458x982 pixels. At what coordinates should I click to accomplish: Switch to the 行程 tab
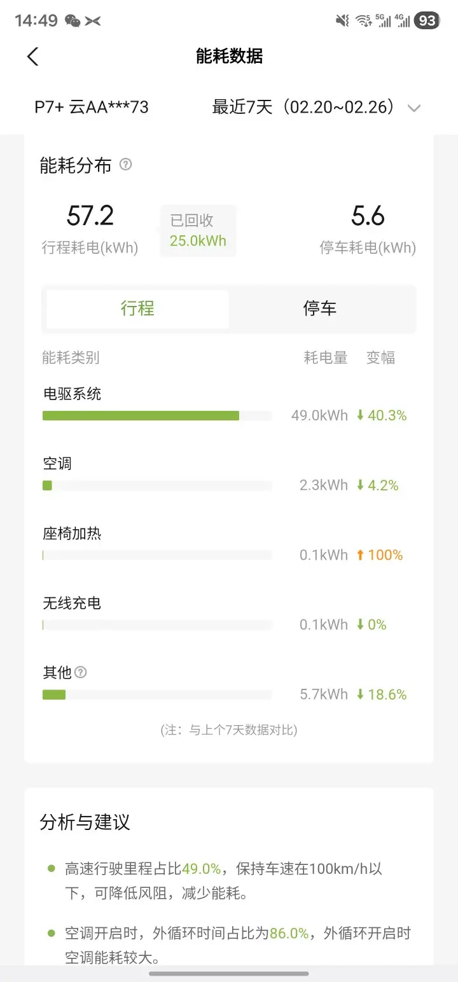[137, 309]
